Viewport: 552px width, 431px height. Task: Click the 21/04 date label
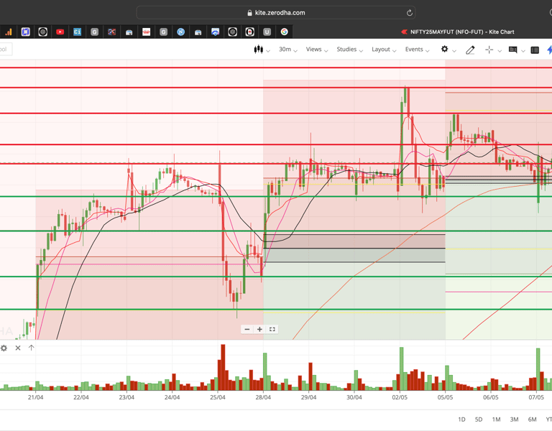[35, 397]
